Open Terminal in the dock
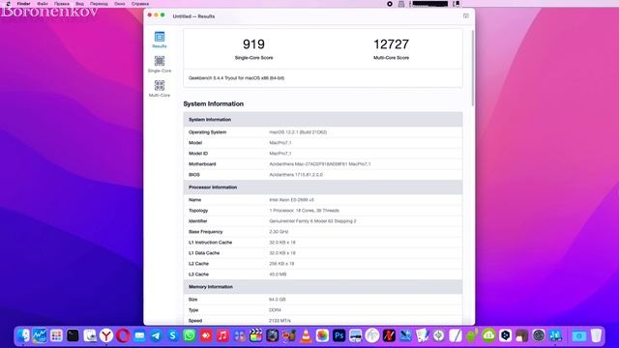This screenshot has width=619, height=348. [73, 335]
